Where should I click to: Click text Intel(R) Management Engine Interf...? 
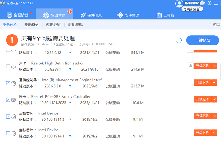coord(73,80)
